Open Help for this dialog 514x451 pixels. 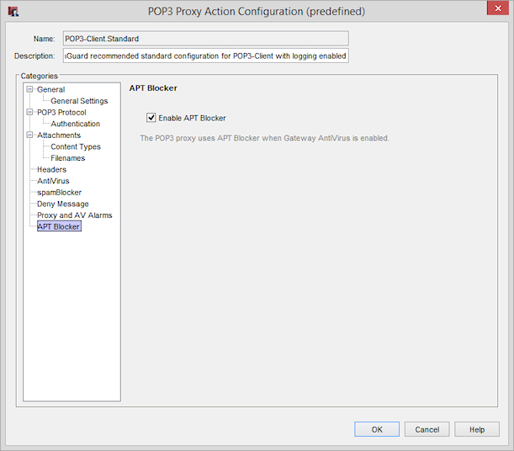(477, 429)
